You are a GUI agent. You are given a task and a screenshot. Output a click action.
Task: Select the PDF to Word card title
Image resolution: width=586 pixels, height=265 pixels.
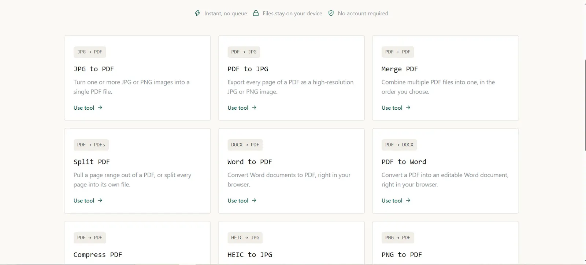pyautogui.click(x=404, y=162)
